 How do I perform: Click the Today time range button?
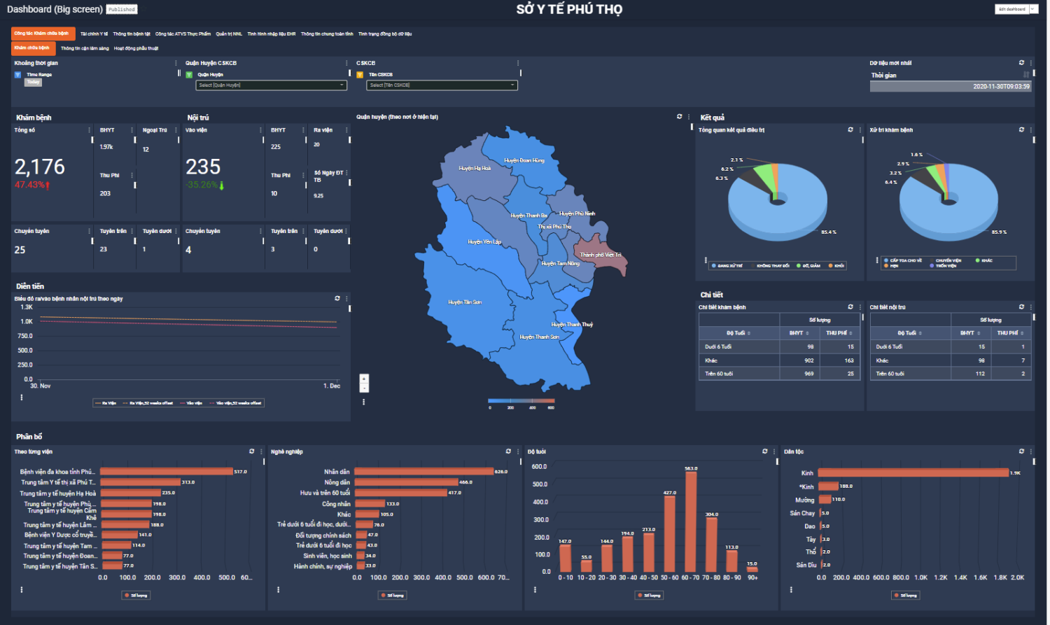[33, 82]
